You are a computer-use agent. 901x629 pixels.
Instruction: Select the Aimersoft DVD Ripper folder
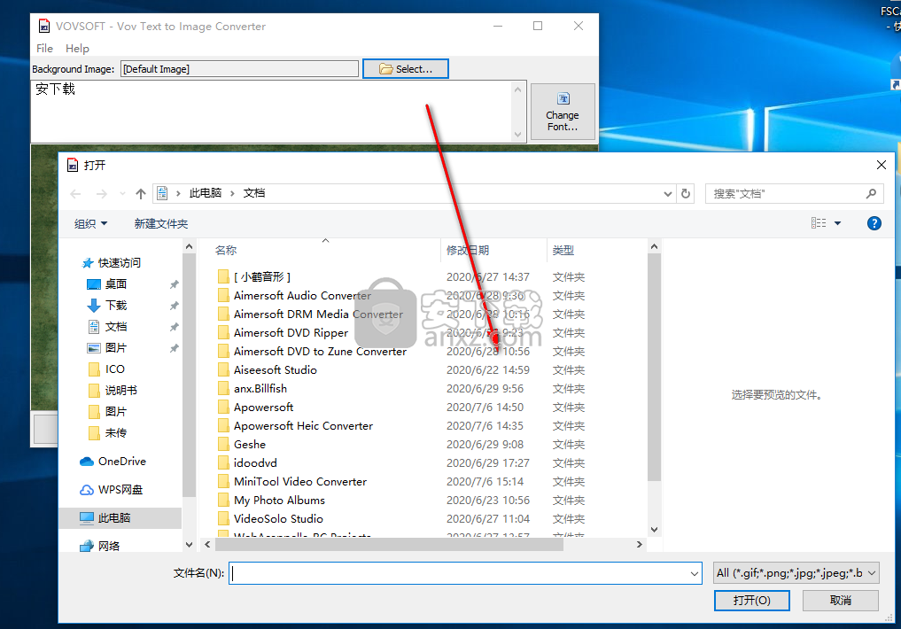pos(291,332)
